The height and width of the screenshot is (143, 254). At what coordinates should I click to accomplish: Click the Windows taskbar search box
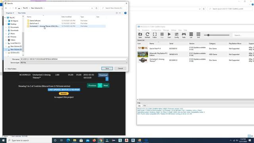point(29,140)
